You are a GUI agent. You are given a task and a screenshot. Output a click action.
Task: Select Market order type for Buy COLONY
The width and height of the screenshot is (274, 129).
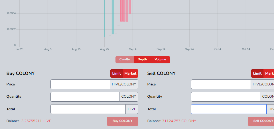(130, 73)
